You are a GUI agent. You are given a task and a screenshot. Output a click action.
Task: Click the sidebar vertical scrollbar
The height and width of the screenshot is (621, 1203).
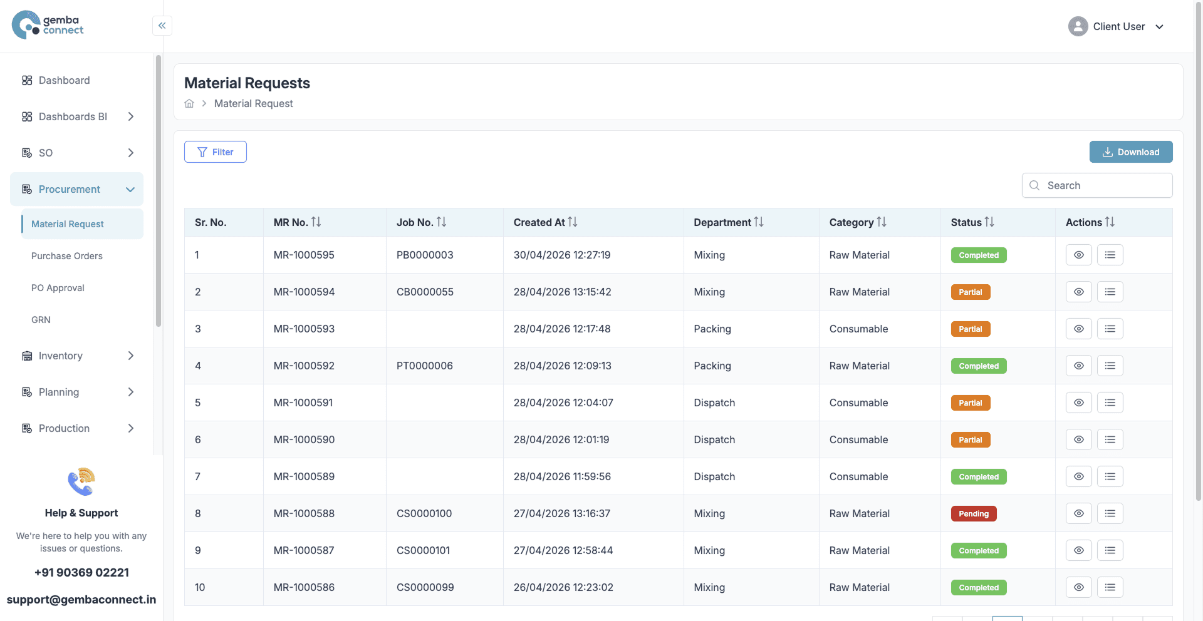click(x=159, y=191)
